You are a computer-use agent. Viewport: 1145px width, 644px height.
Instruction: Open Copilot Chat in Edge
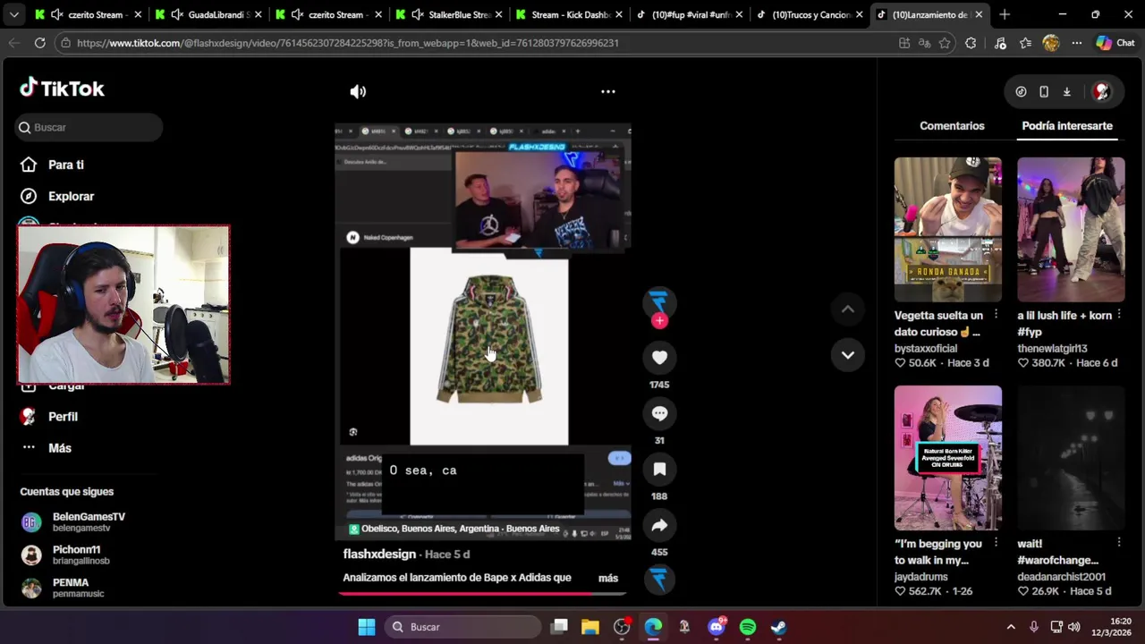pyautogui.click(x=1115, y=43)
